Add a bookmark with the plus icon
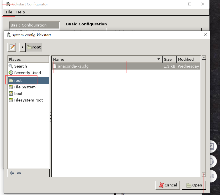 [12, 173]
